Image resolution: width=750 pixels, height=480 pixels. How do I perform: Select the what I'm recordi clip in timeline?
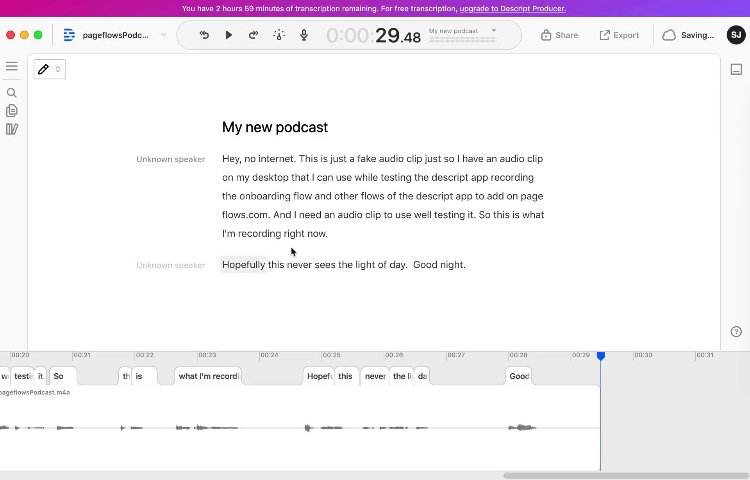pos(208,376)
